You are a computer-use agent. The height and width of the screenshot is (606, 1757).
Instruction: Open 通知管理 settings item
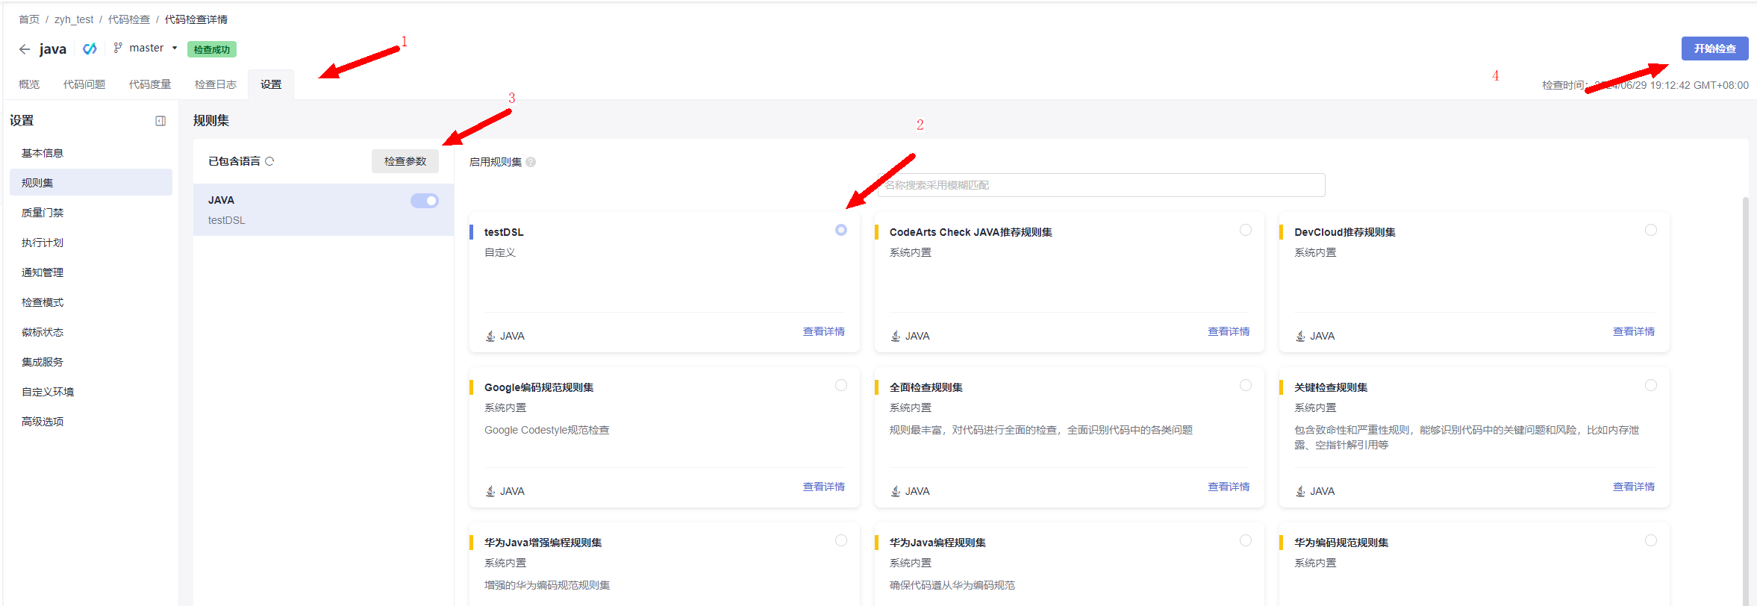[91, 272]
